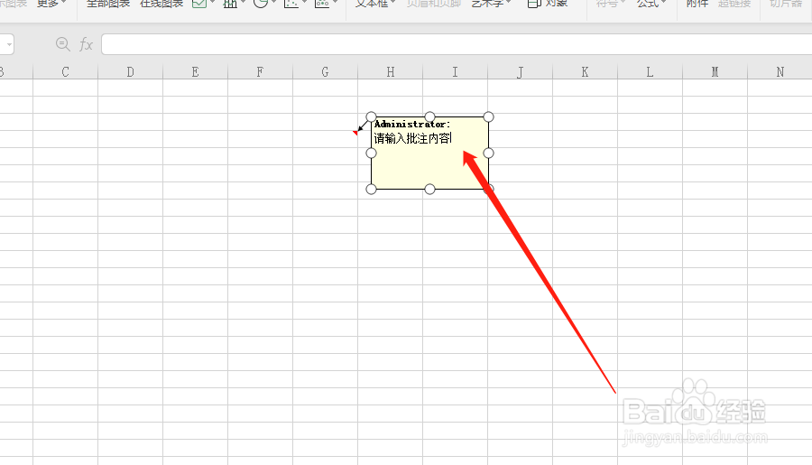The width and height of the screenshot is (812, 465).
Task: Open the 公式 dropdown in ribbon
Action: [651, 4]
